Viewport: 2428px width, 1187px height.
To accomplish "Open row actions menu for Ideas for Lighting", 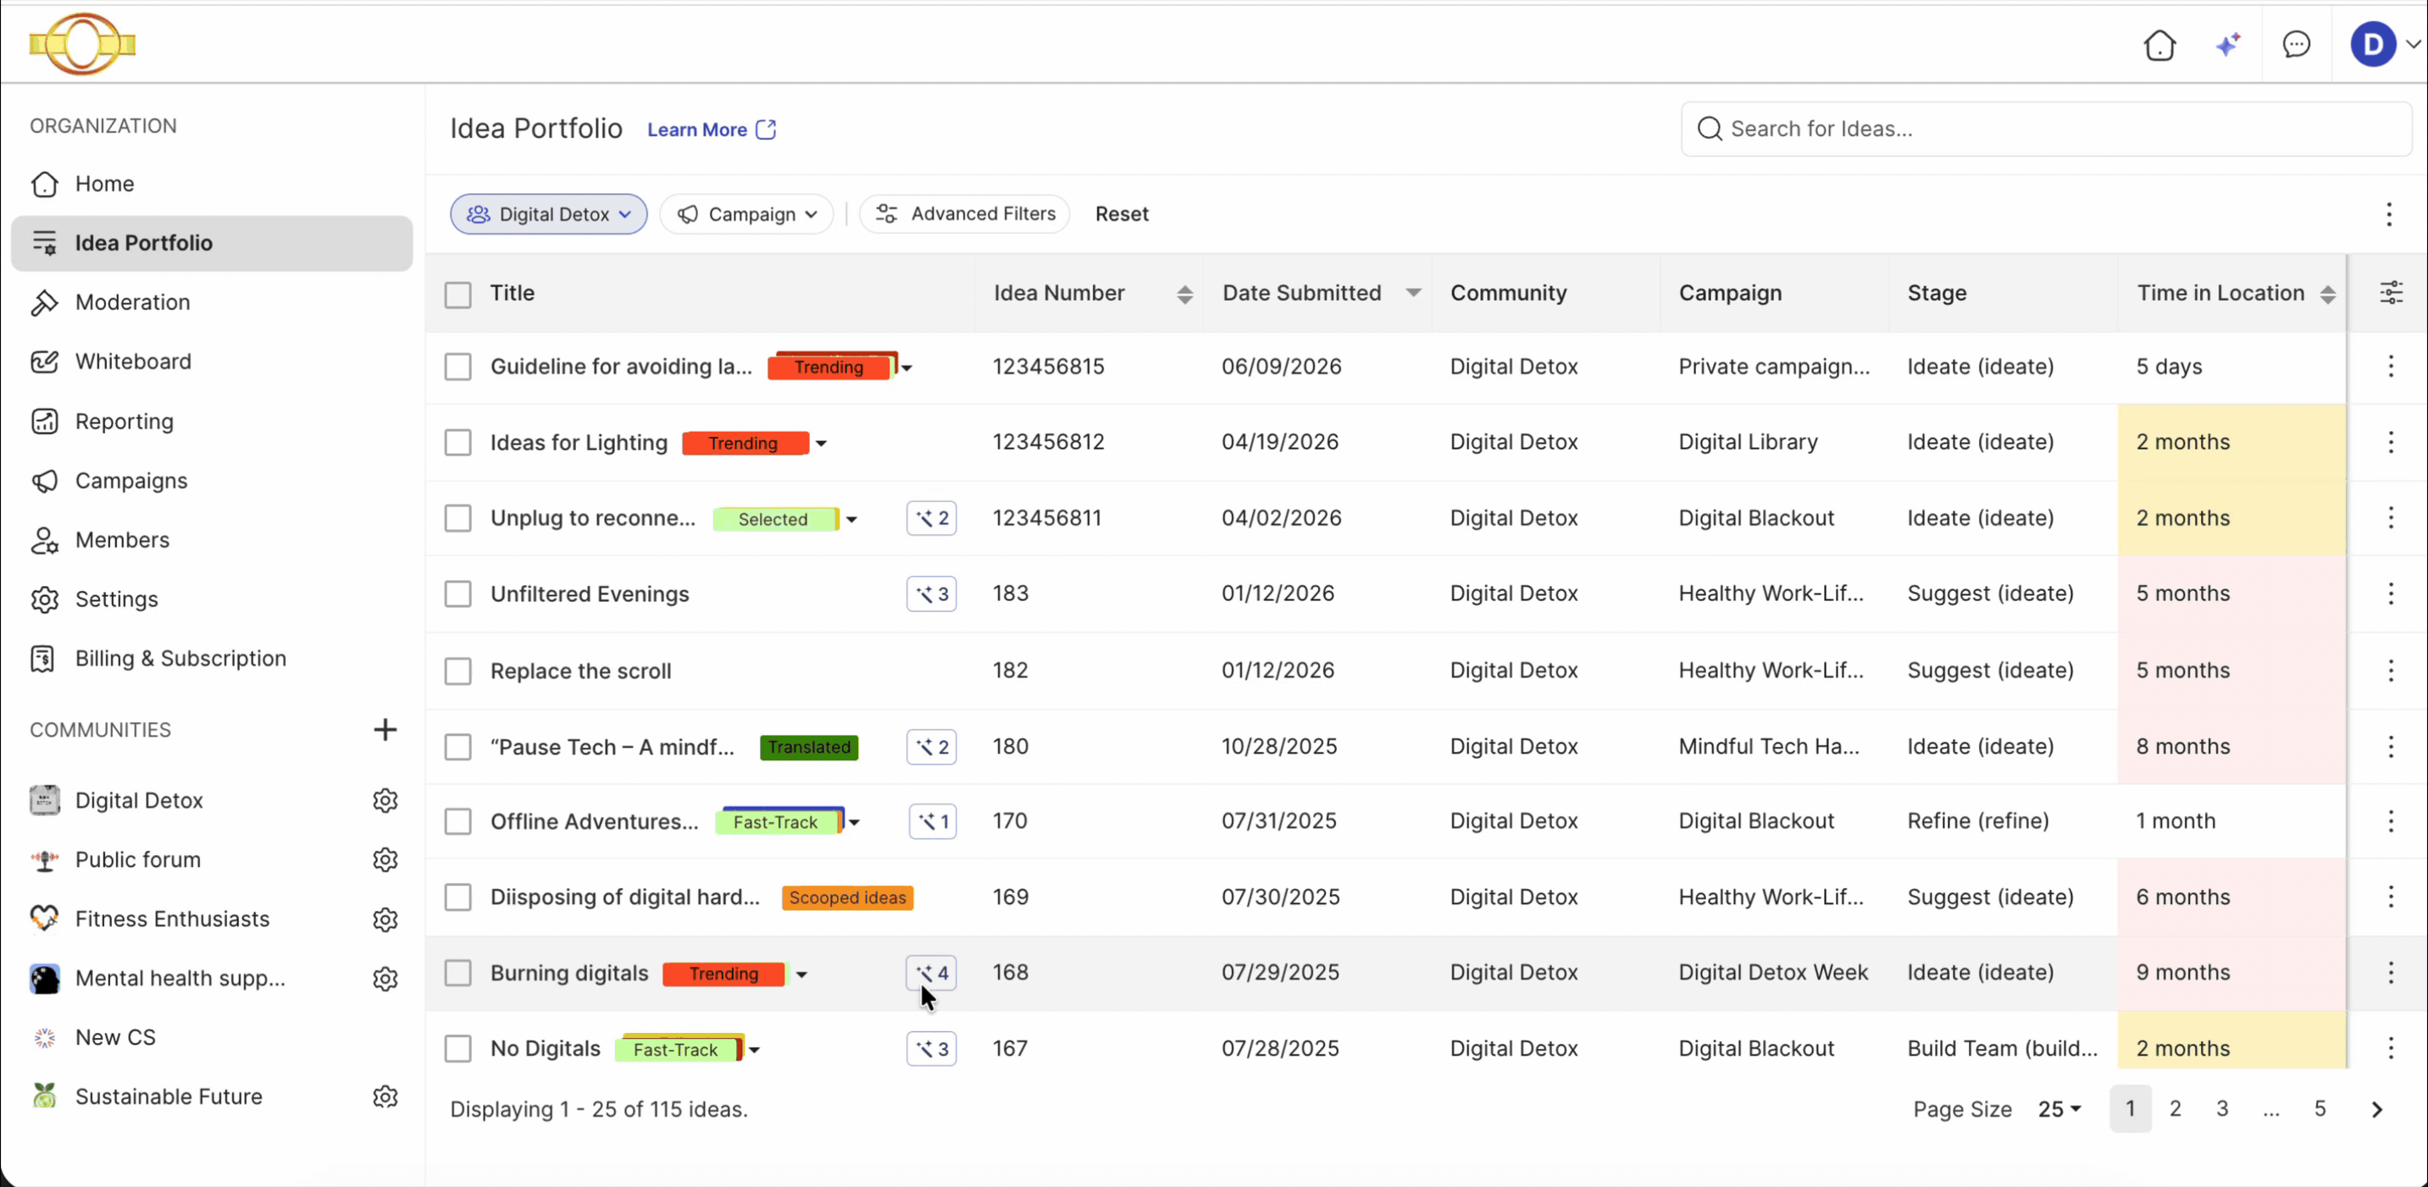I will (2390, 442).
